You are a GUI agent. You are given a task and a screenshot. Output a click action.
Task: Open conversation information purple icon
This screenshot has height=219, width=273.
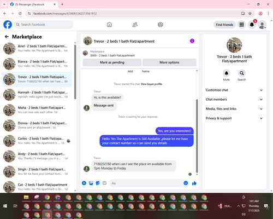coord(192,41)
